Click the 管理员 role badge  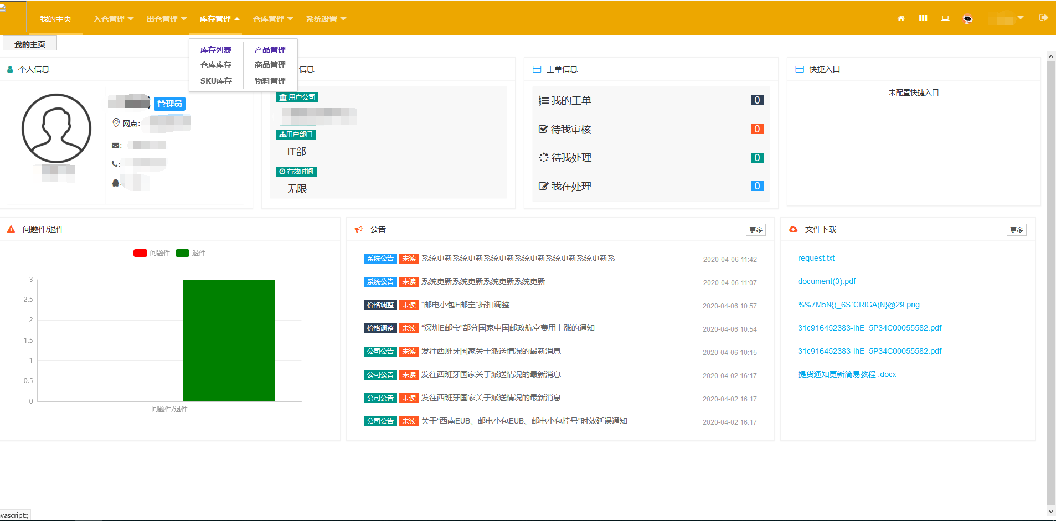click(x=169, y=104)
